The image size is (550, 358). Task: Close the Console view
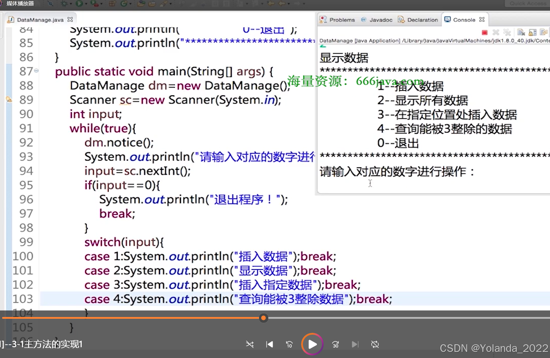pos(482,19)
